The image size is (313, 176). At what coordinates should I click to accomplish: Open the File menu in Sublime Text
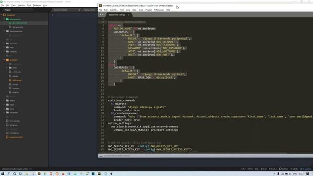pyautogui.click(x=100, y=10)
